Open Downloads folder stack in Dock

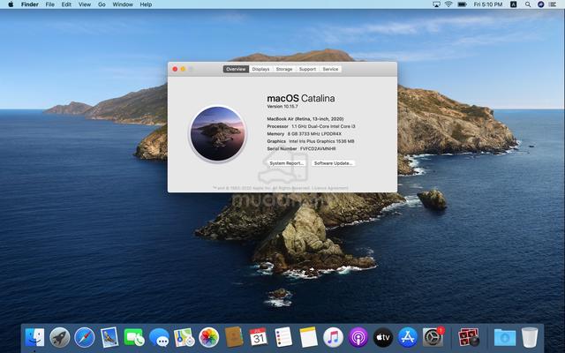click(505, 337)
